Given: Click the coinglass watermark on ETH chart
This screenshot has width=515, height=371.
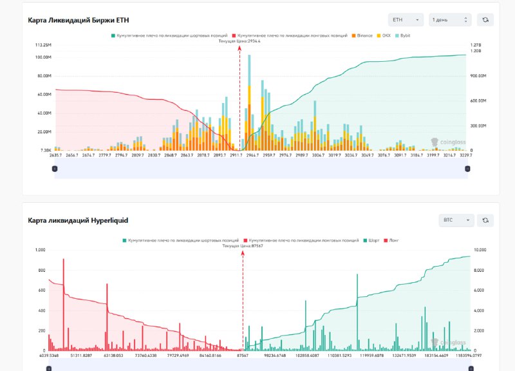Looking at the screenshot, I should pyautogui.click(x=444, y=142).
